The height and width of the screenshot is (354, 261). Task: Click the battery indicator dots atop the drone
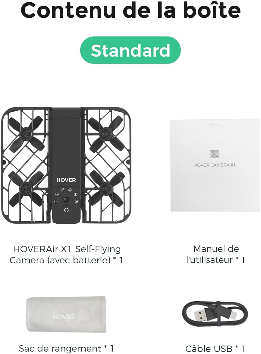(66, 117)
